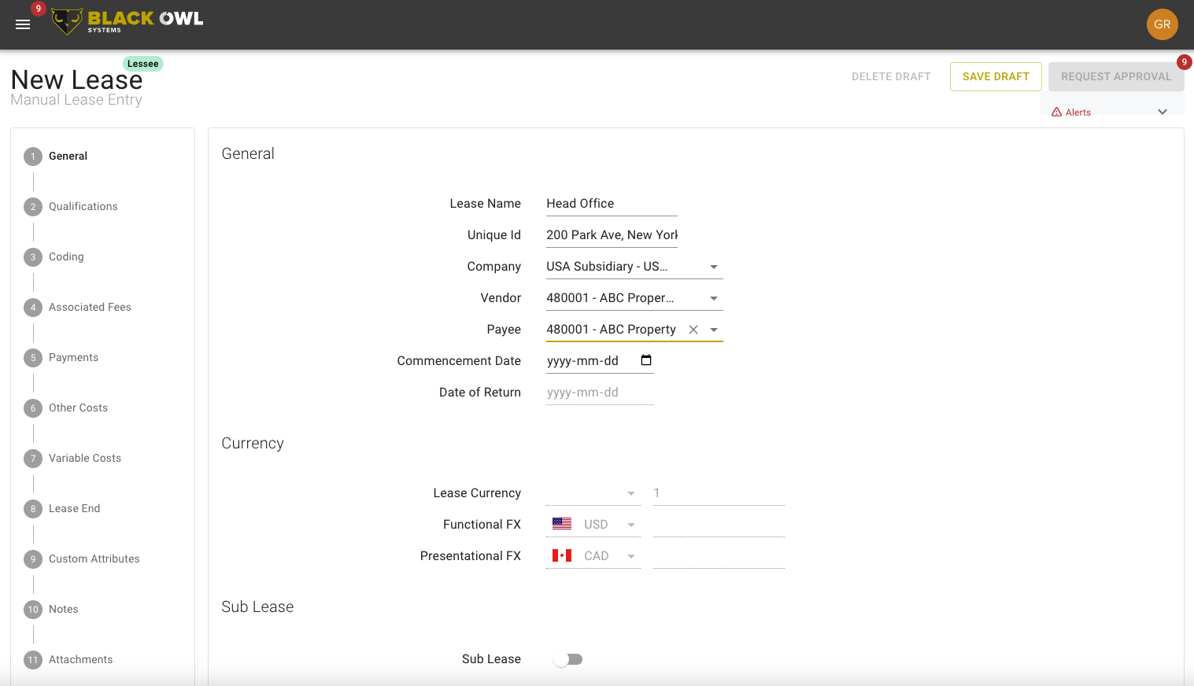Click the Canada flag icon in Presentational FX
The image size is (1194, 686).
pos(562,555)
